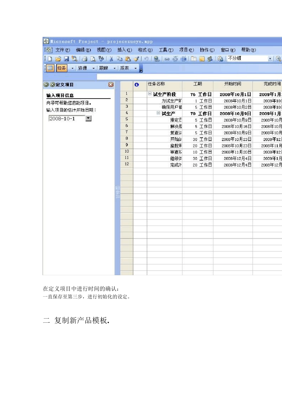
Task: Add task notes using the yellow note icon
Action: 202,59
